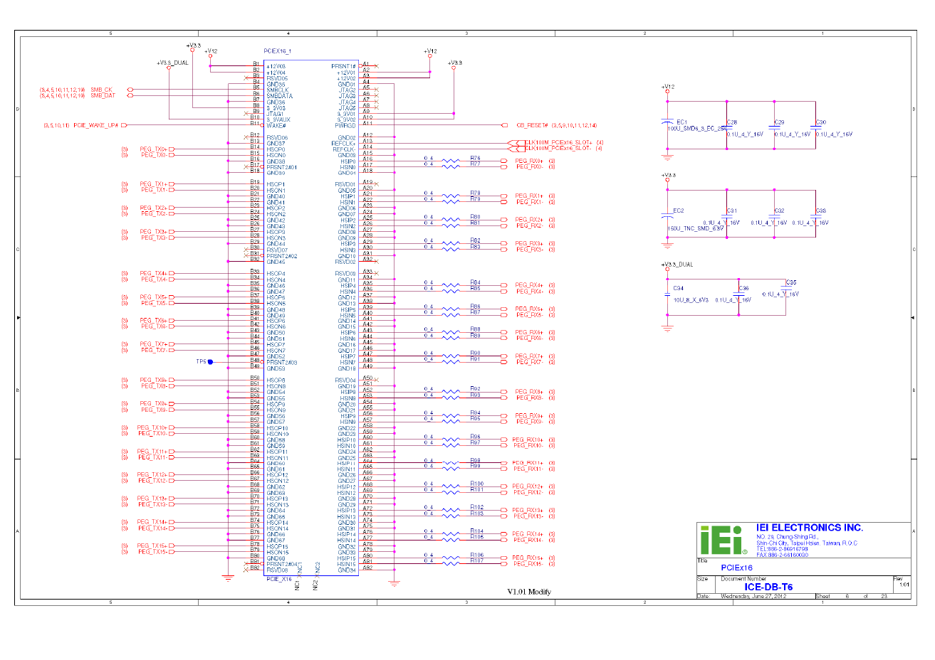Click pin number B1 on connector

[256, 64]
